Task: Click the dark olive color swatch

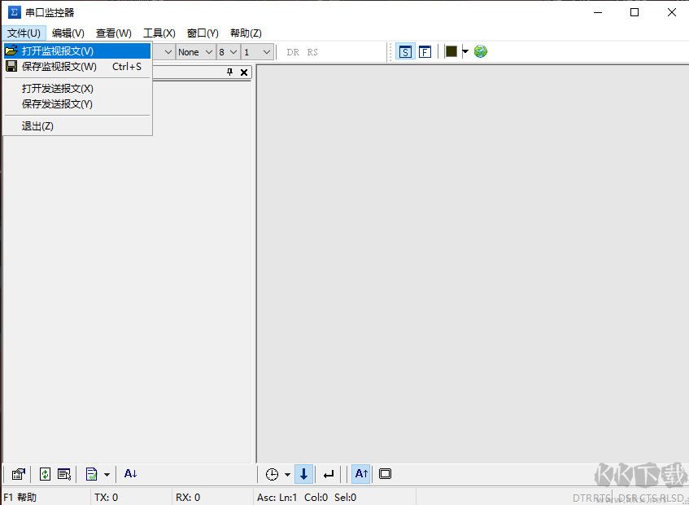Action: tap(451, 51)
